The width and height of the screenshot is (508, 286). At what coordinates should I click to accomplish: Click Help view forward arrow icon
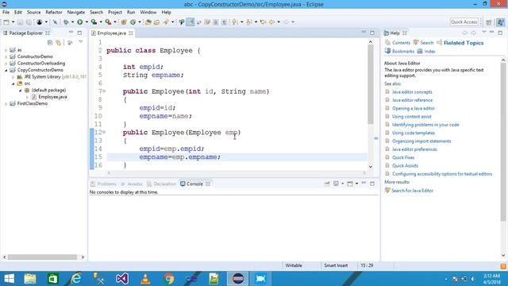pos(474,33)
